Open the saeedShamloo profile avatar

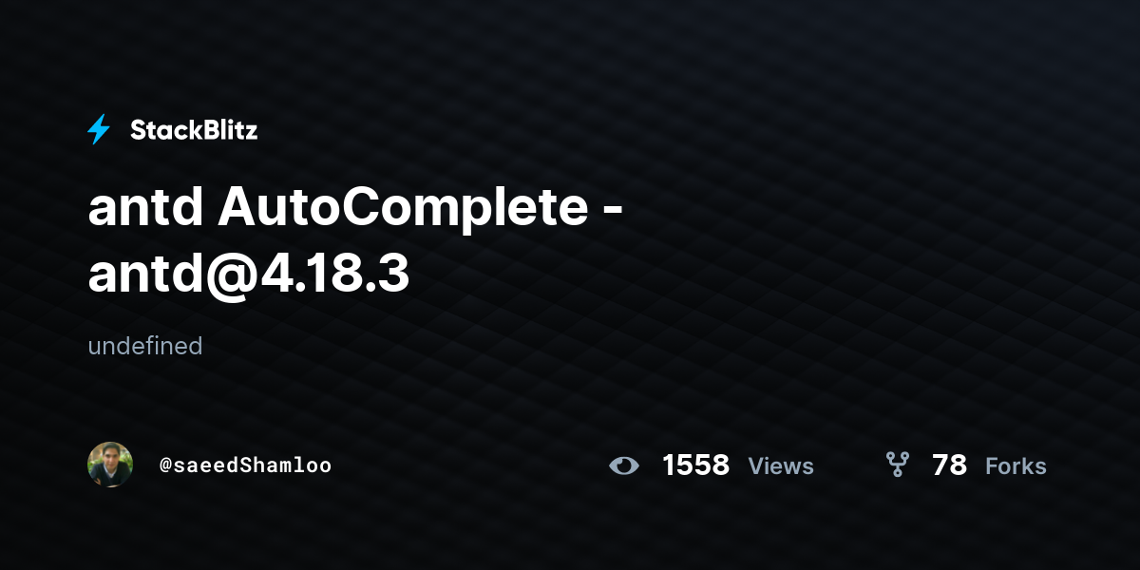(x=110, y=465)
